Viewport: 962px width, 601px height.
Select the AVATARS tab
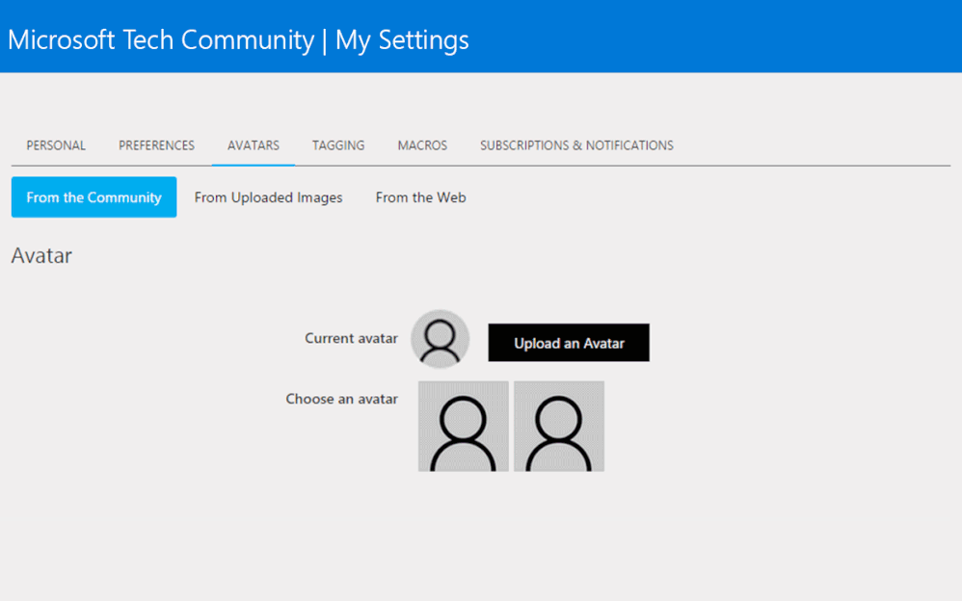pyautogui.click(x=254, y=145)
